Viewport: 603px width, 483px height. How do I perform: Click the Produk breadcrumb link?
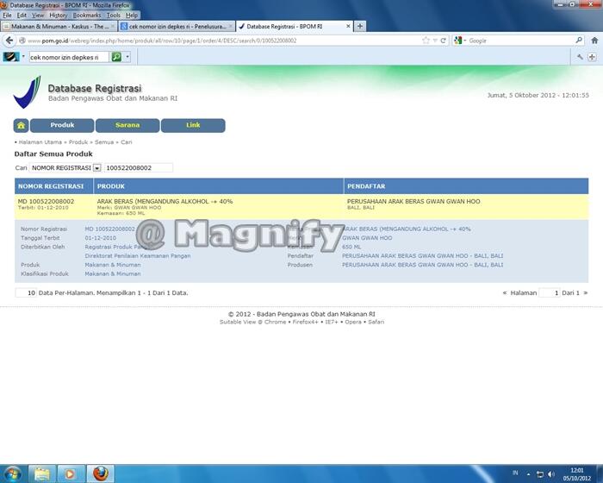coord(78,142)
